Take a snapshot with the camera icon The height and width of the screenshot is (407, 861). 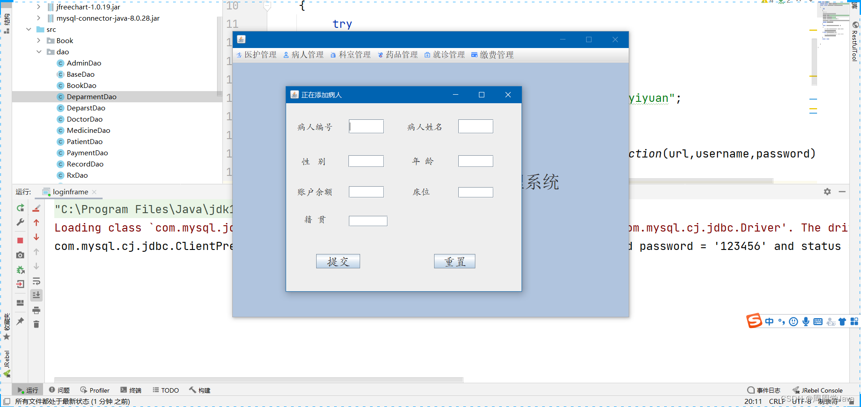coord(20,255)
